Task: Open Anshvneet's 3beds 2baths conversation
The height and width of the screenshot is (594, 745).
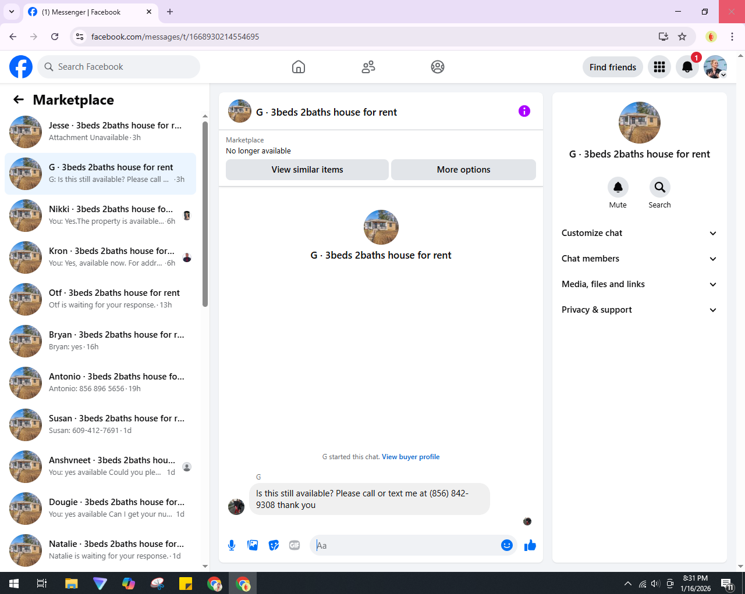Action: (x=100, y=467)
